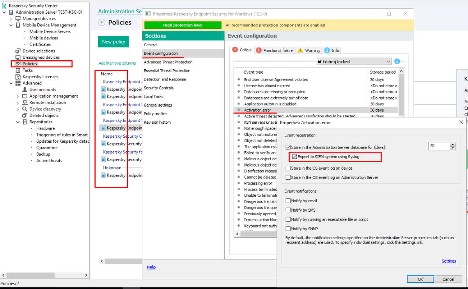Switch to Functional failure tab

pos(275,51)
